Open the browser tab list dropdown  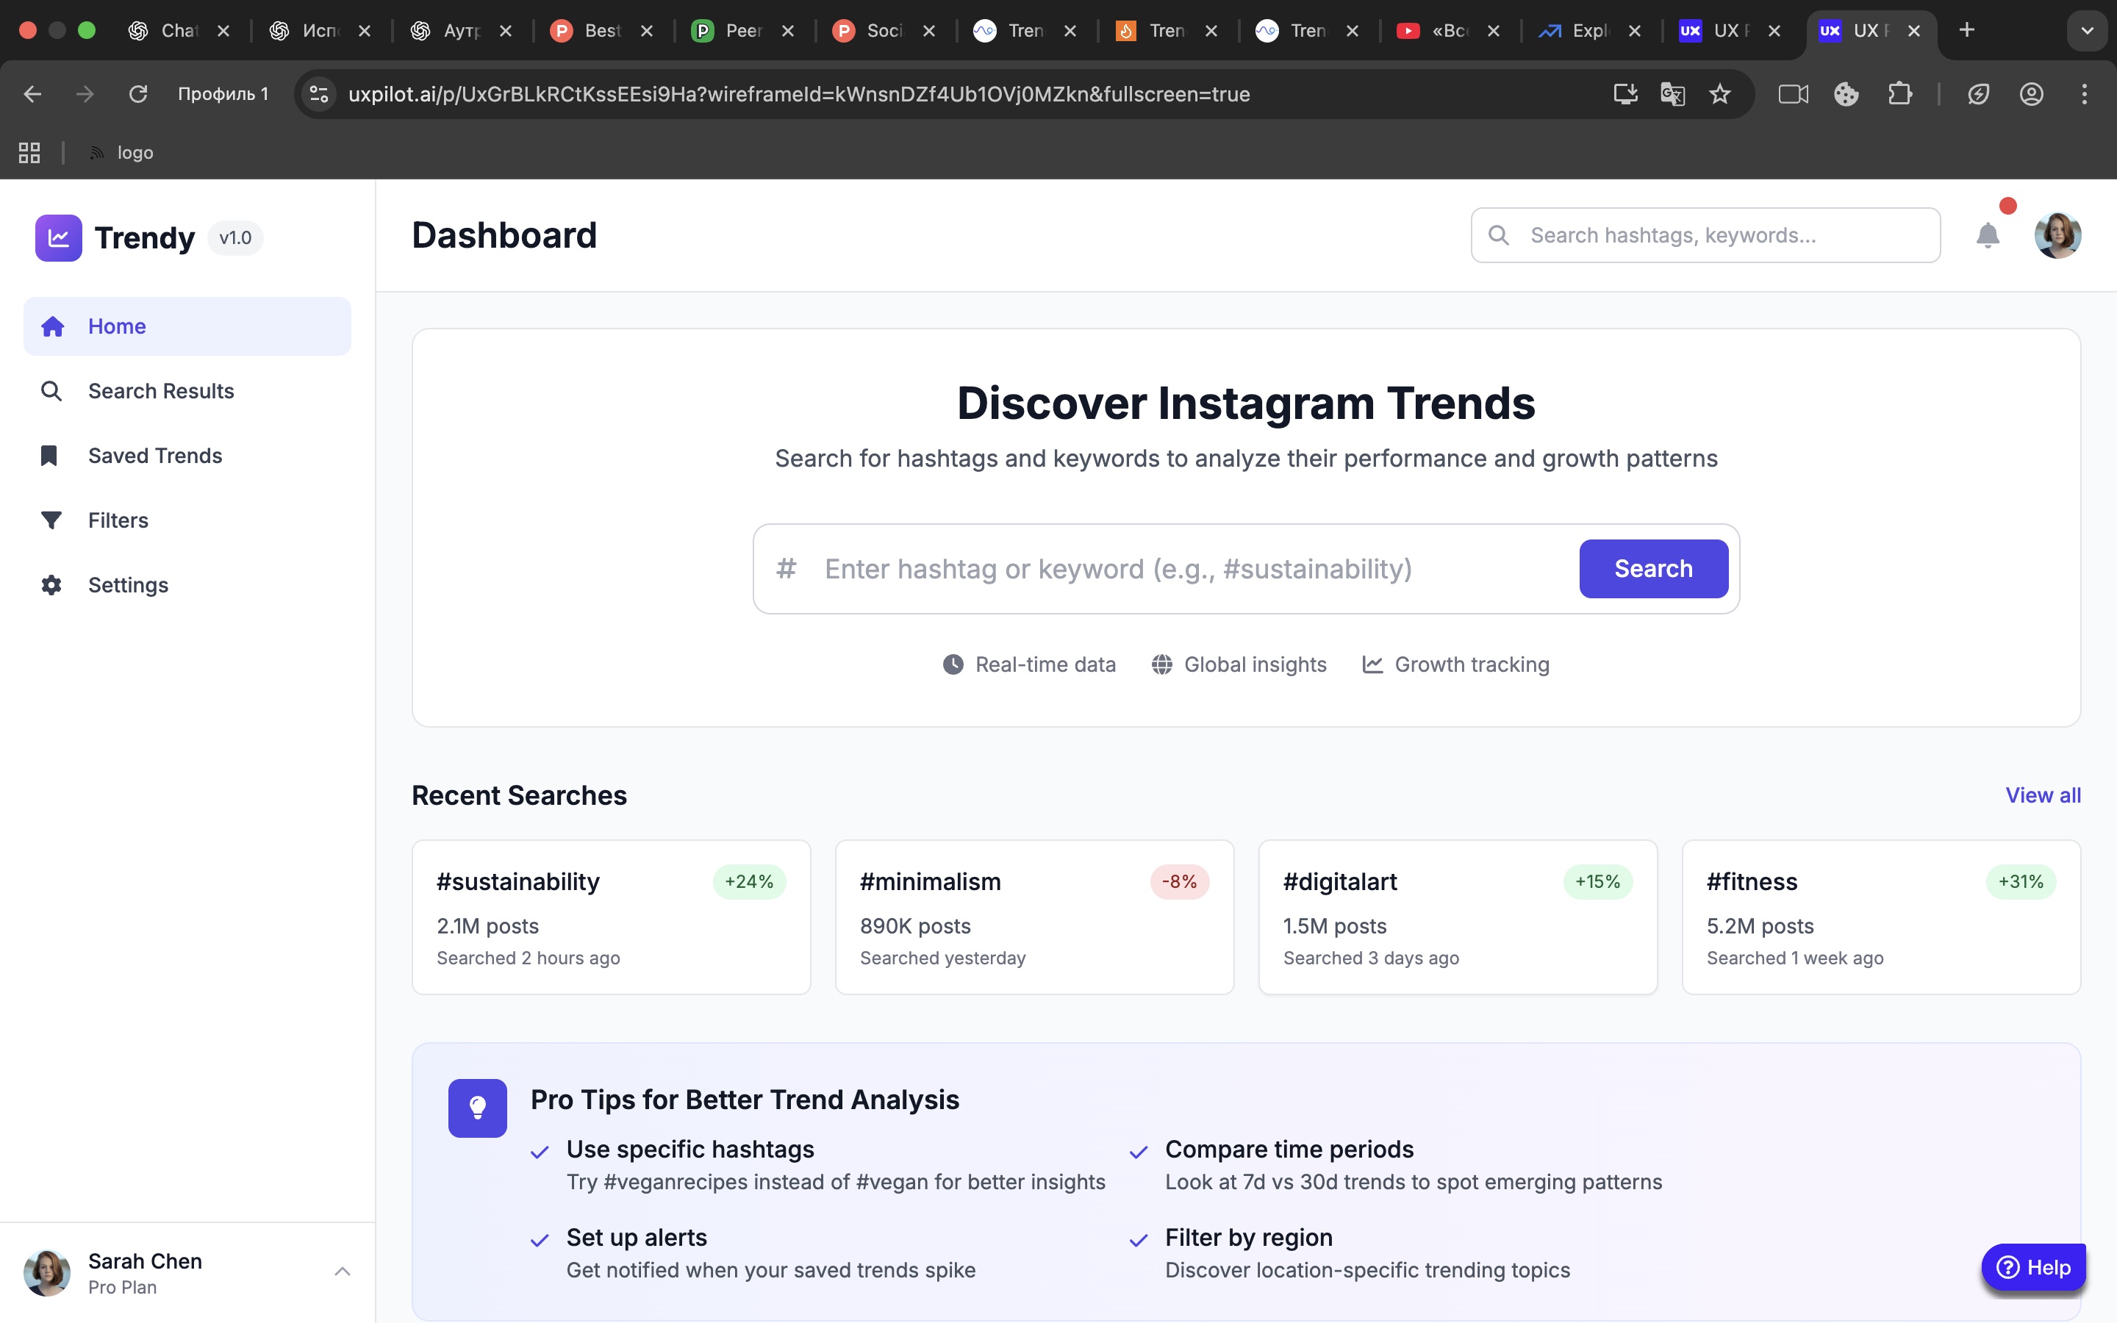coord(2088,29)
